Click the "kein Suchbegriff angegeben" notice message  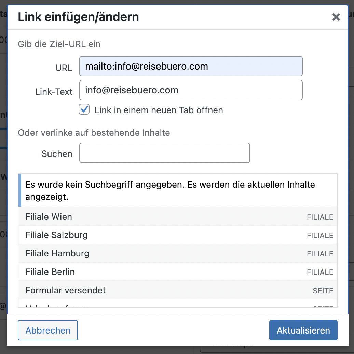tap(170, 191)
